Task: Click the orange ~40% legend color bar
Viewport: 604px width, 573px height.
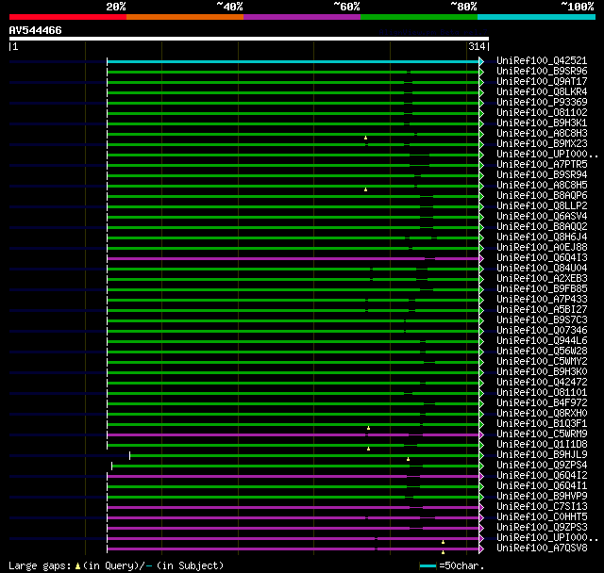Action: [x=184, y=17]
